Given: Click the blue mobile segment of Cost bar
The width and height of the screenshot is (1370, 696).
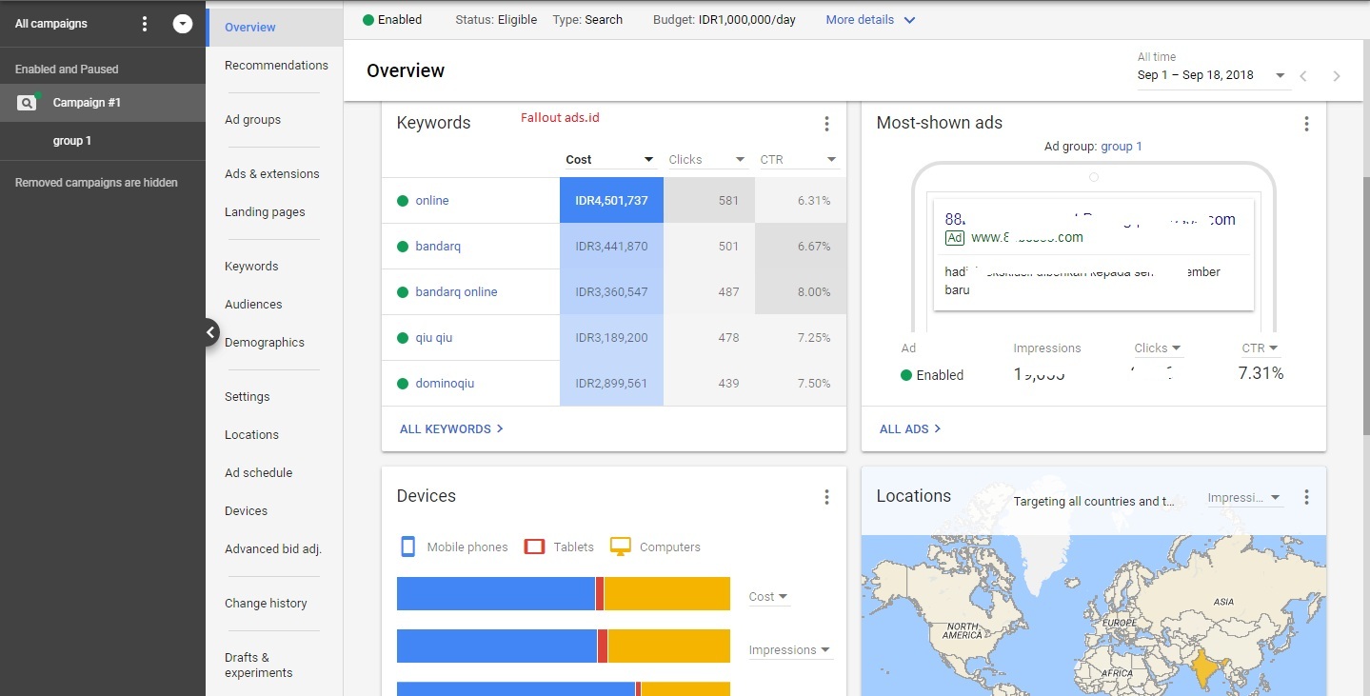Looking at the screenshot, I should click(496, 593).
